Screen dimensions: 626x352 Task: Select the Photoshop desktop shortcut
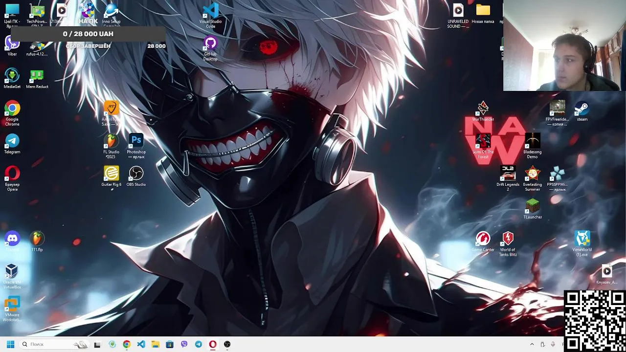click(136, 146)
